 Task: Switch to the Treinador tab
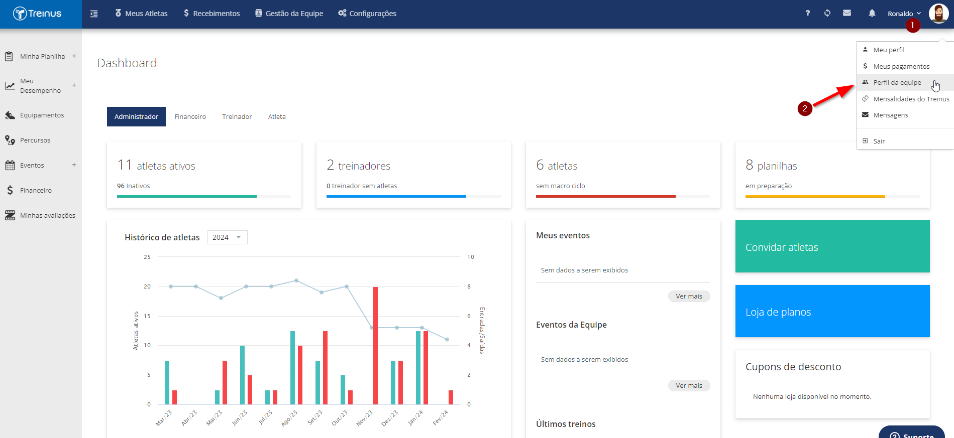[237, 116]
